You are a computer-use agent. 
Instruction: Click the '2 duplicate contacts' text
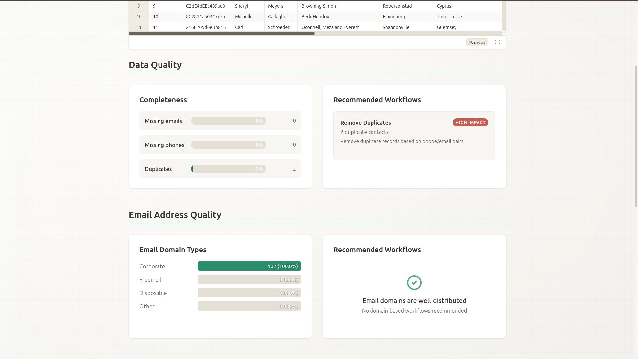364,132
